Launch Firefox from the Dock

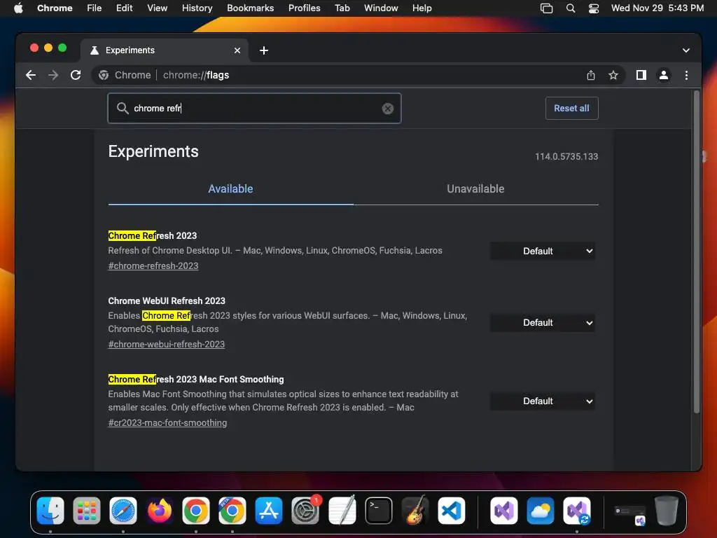point(160,511)
